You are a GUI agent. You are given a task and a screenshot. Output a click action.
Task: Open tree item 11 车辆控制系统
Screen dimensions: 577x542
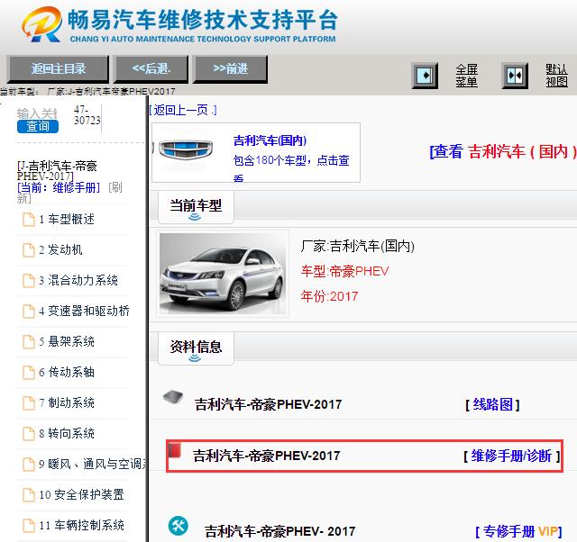tap(81, 525)
